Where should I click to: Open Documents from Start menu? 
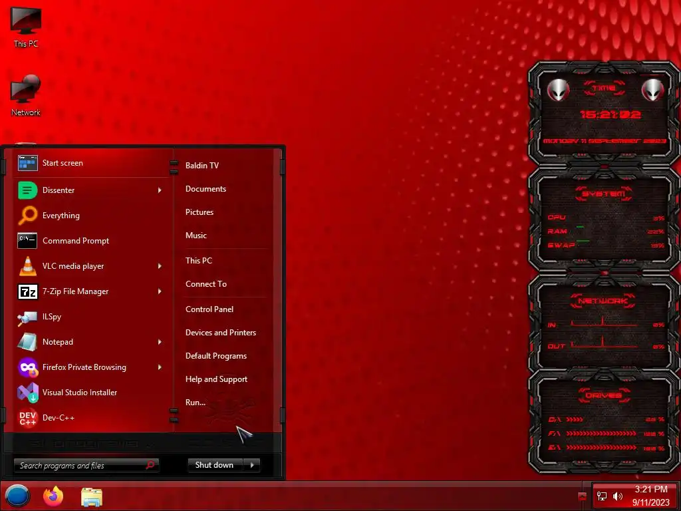coord(206,189)
